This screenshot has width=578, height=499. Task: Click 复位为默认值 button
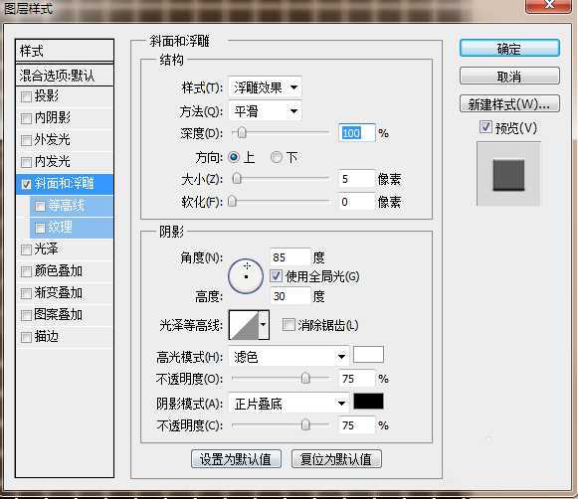336,459
